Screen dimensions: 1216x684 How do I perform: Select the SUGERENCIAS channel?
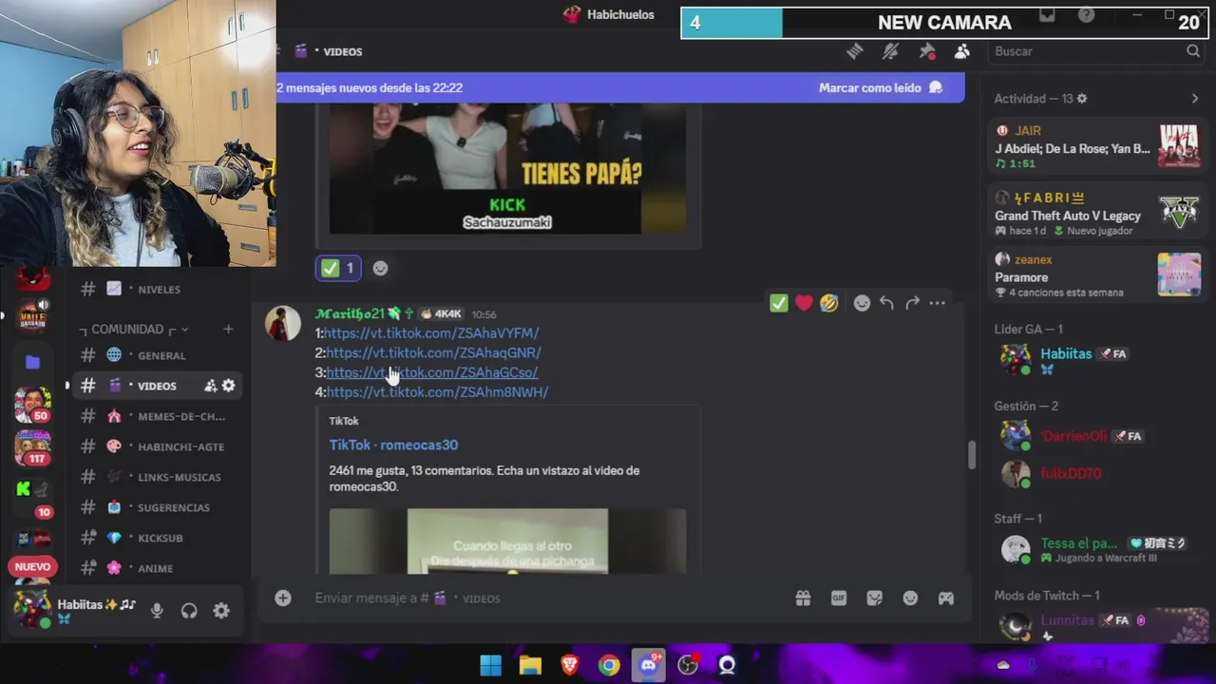click(157, 507)
